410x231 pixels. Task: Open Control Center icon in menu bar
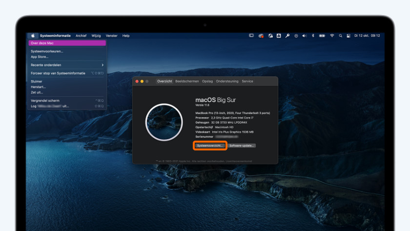pos(348,36)
